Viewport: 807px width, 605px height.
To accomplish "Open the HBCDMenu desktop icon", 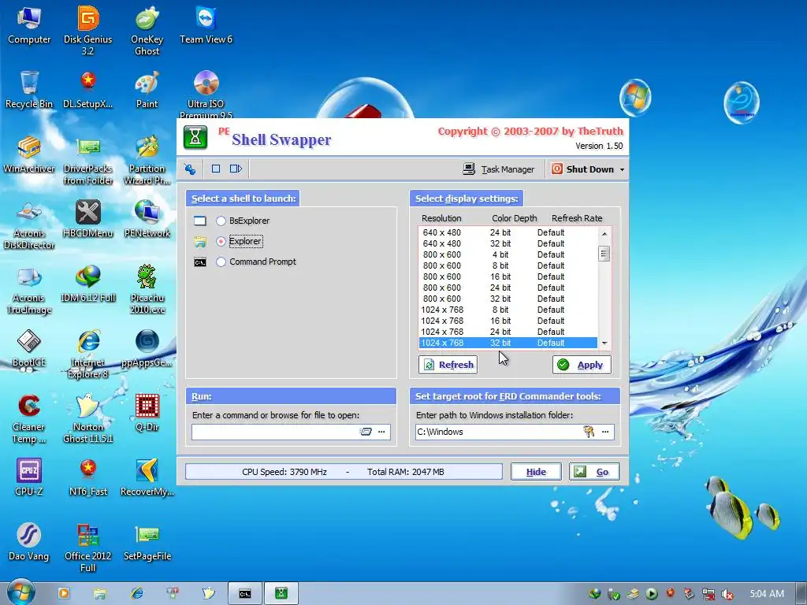I will (x=88, y=219).
